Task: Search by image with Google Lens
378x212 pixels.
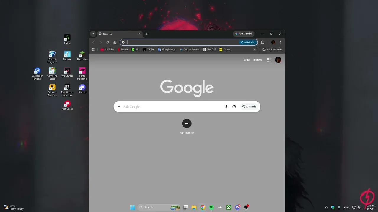Action: point(234,107)
